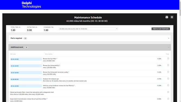Click the 'every 240,000 miles' note
This screenshot has width=181, height=102.
tap(49, 74)
